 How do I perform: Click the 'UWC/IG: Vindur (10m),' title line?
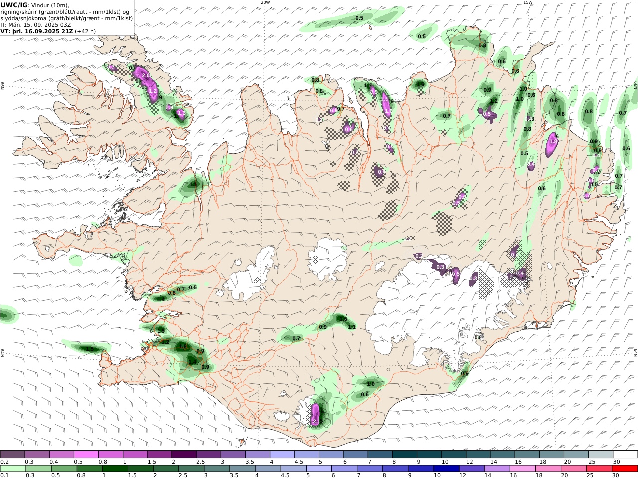pyautogui.click(x=35, y=5)
